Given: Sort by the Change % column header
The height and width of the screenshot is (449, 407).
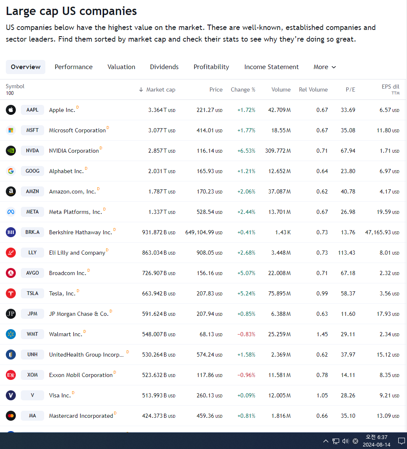Looking at the screenshot, I should [x=243, y=89].
